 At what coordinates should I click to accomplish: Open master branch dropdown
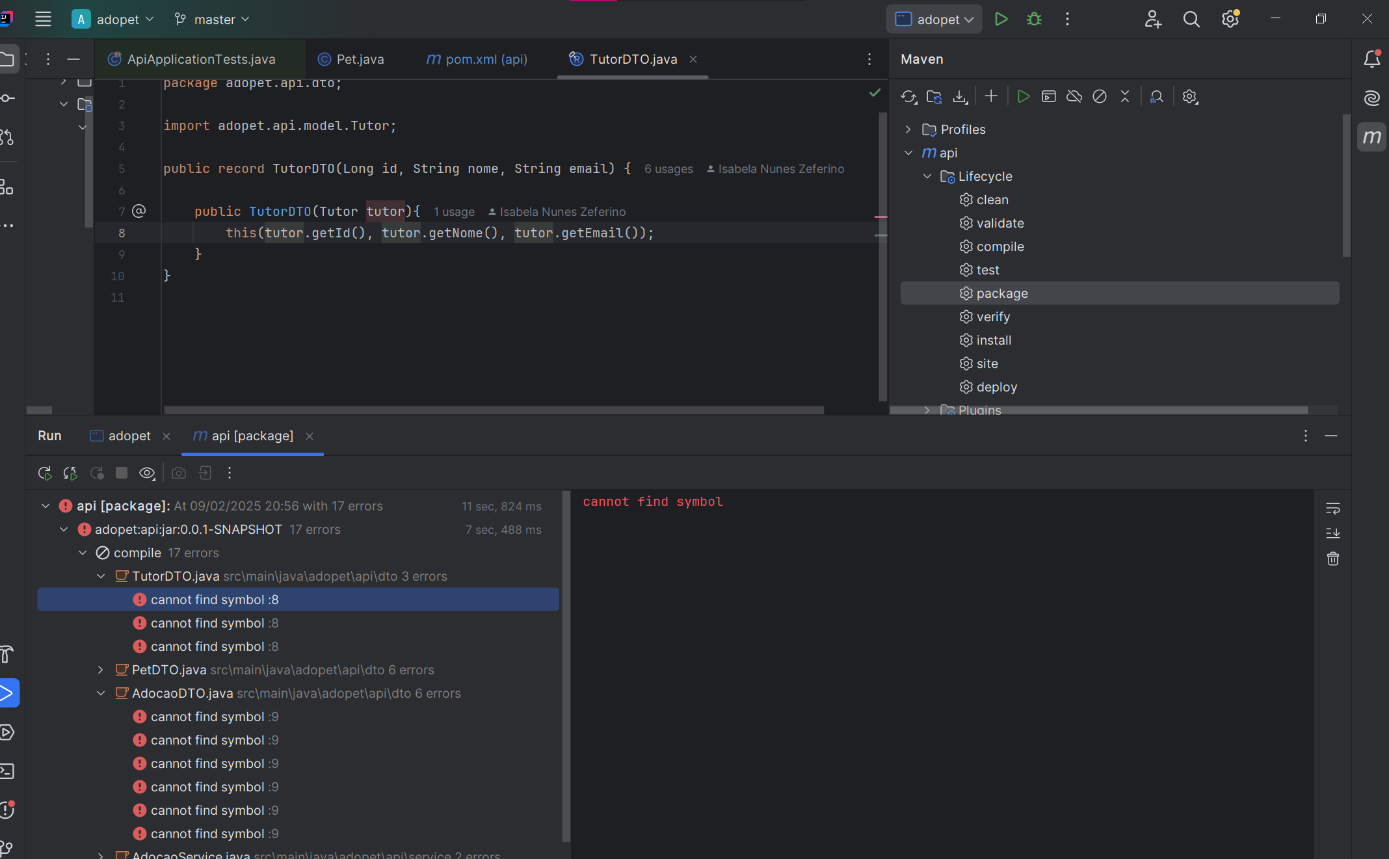click(212, 20)
